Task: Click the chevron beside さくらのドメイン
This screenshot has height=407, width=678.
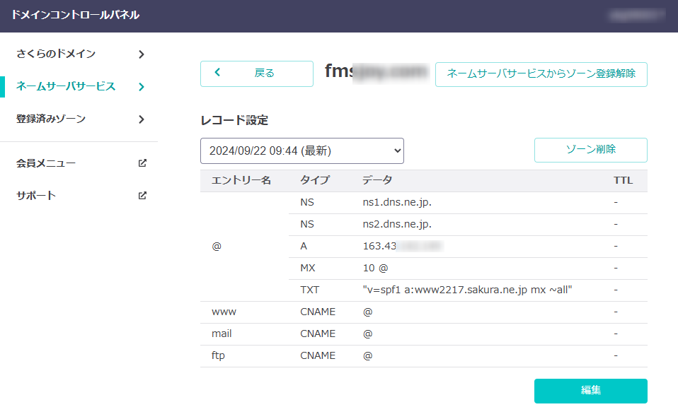Action: pyautogui.click(x=142, y=54)
